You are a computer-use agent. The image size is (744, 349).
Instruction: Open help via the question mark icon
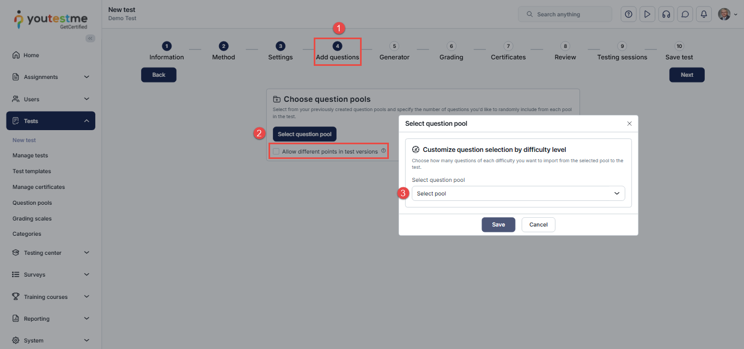(629, 14)
